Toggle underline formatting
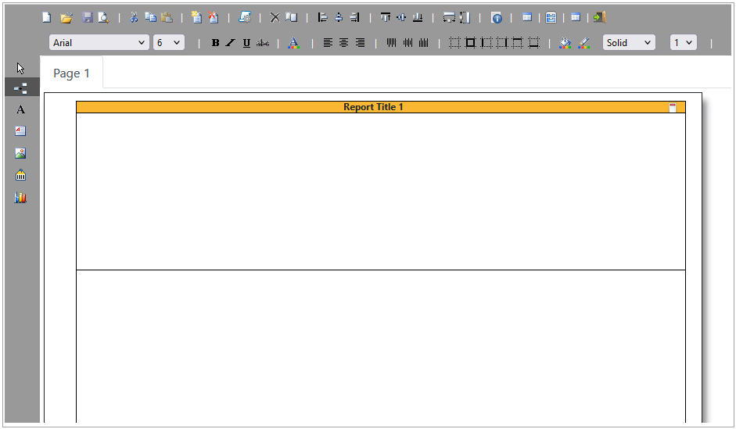The image size is (736, 429). 246,43
